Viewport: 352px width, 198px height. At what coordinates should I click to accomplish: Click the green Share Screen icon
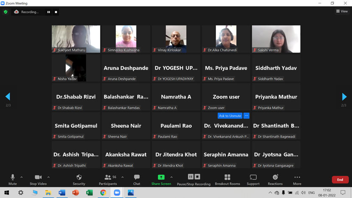tap(161, 177)
